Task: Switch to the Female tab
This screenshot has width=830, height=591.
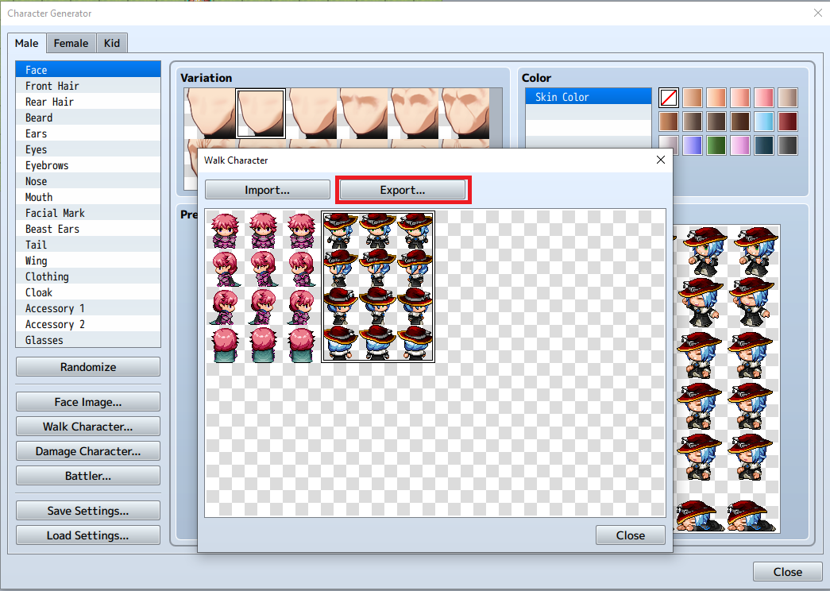Action: [71, 43]
